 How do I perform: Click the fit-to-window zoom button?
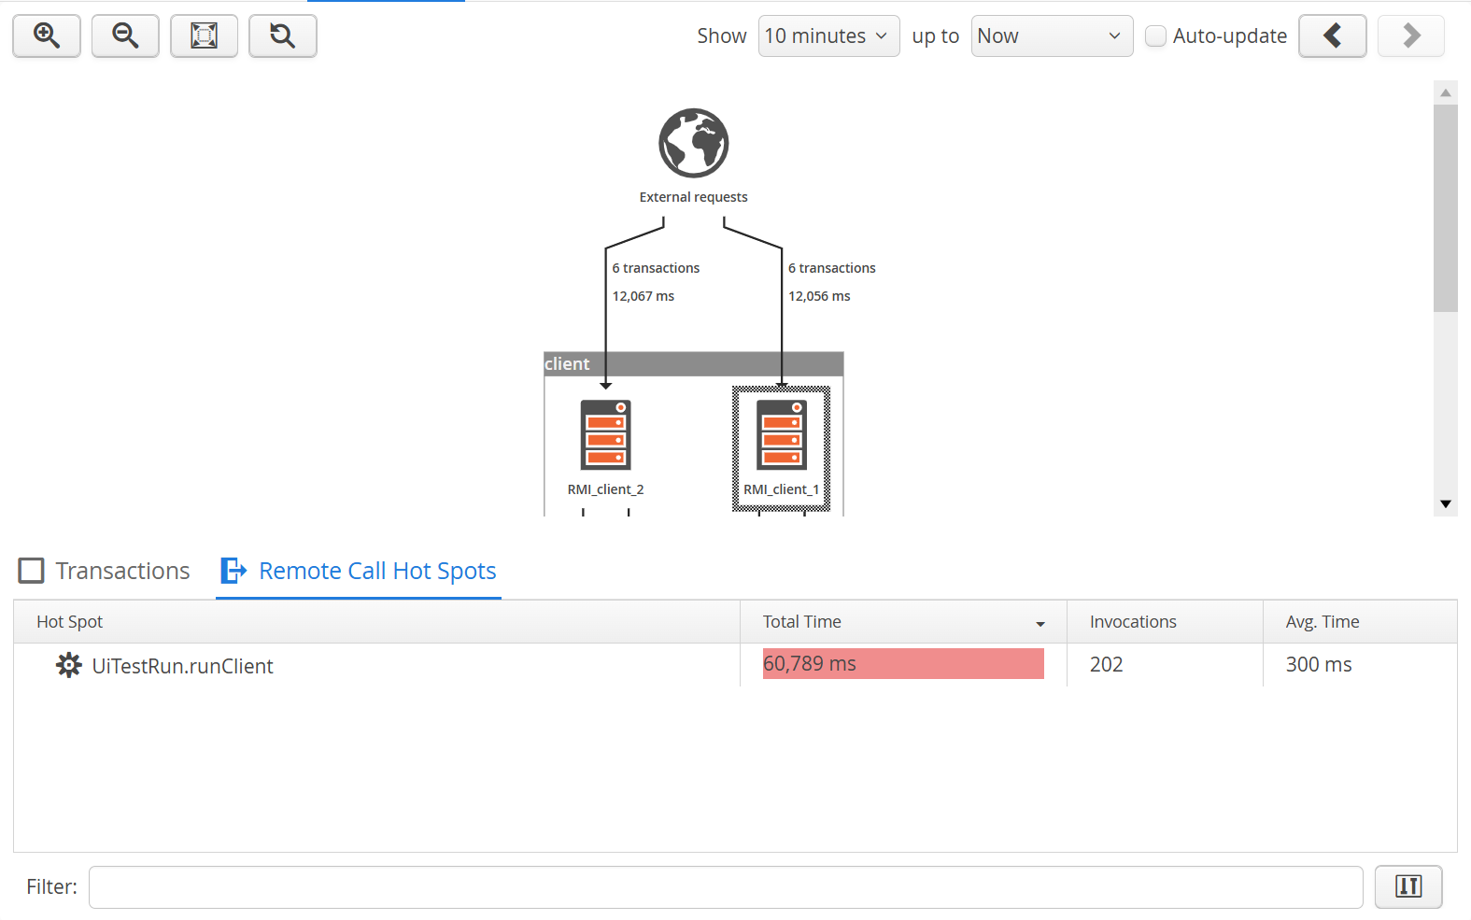coord(204,35)
